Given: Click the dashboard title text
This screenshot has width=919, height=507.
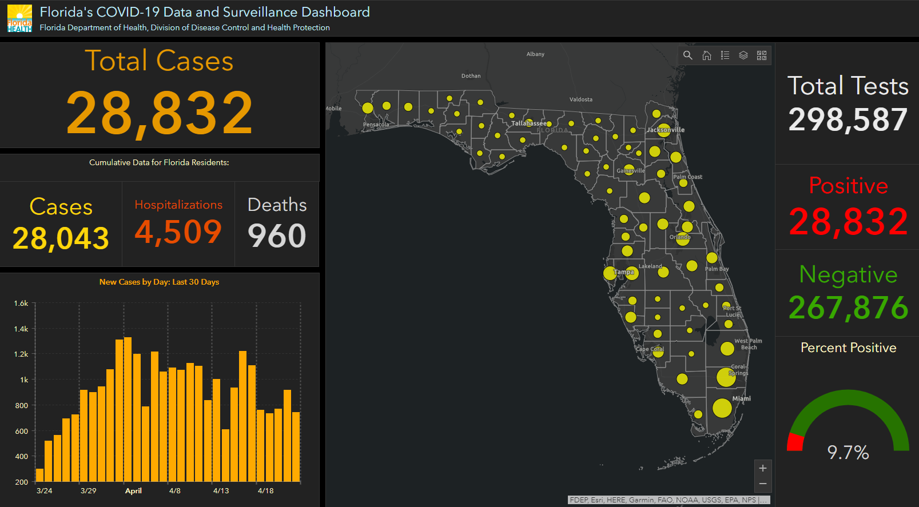Looking at the screenshot, I should pos(205,12).
